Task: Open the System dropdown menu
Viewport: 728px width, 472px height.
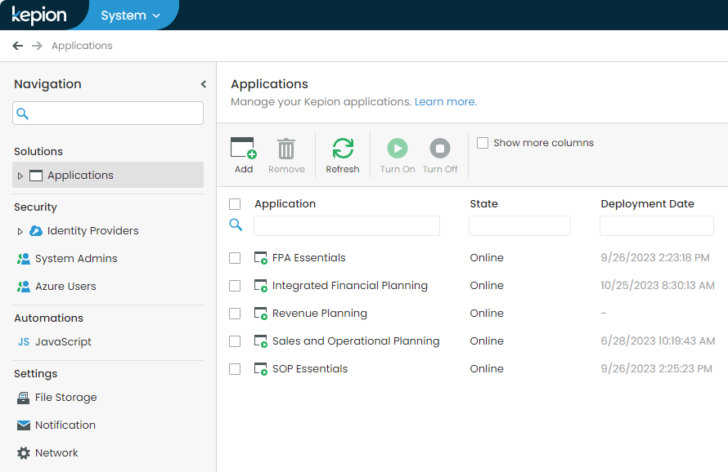Action: pyautogui.click(x=130, y=16)
